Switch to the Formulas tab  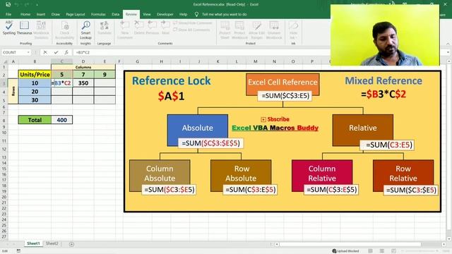(x=98, y=14)
